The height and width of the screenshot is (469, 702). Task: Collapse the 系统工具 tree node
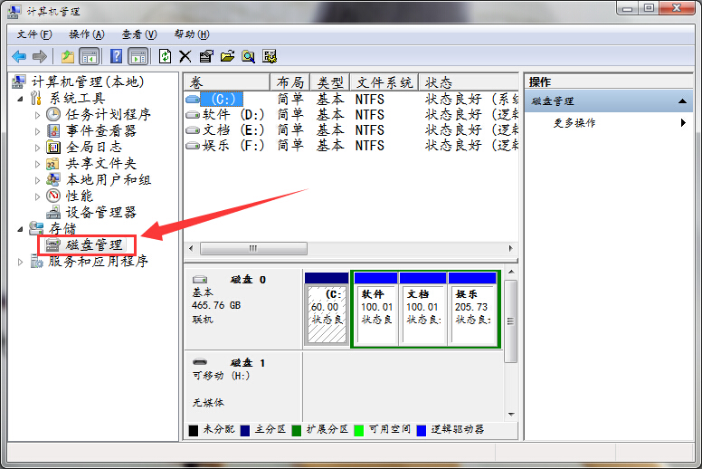click(x=21, y=99)
